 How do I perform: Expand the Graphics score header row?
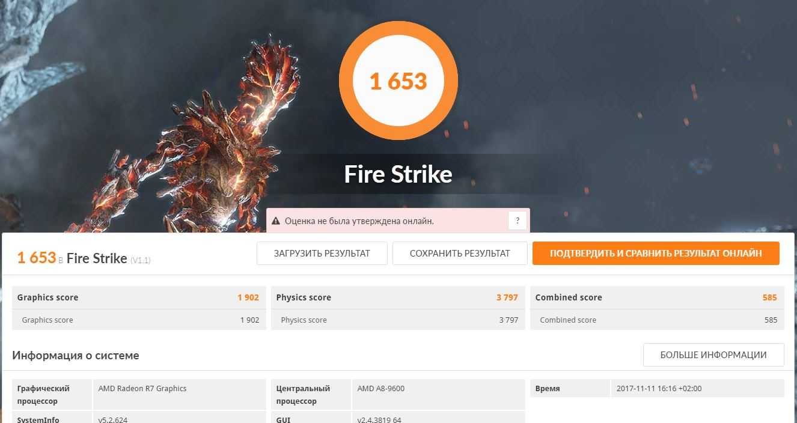click(x=139, y=297)
